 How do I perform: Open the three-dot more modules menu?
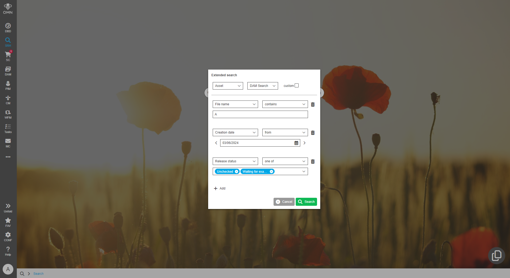coord(8,157)
